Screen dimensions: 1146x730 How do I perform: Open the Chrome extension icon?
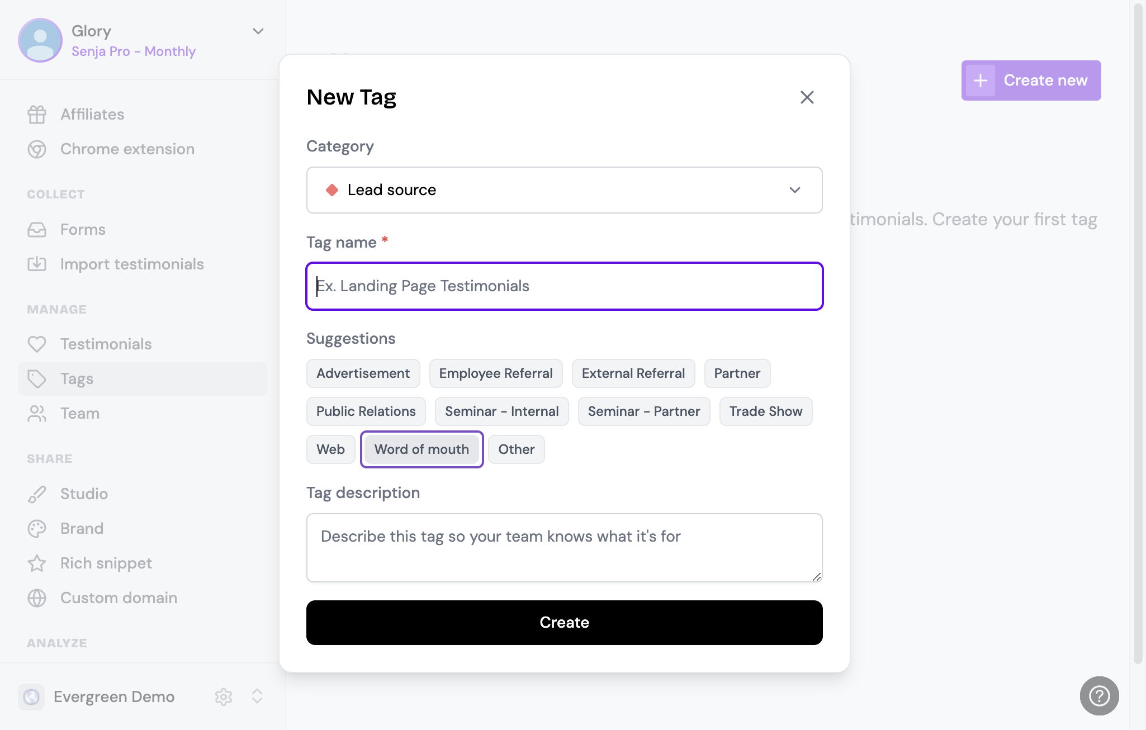point(37,149)
